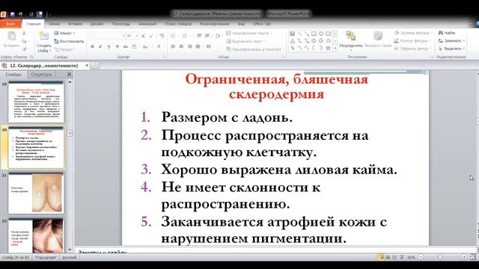Align text right in paragraph group
The image size is (479, 269).
pyautogui.click(x=189, y=46)
